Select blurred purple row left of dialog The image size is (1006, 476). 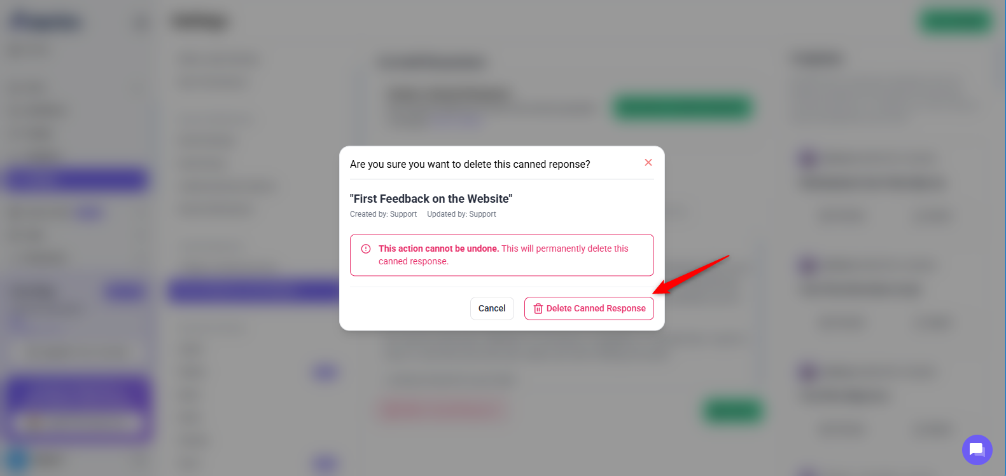coord(253,290)
